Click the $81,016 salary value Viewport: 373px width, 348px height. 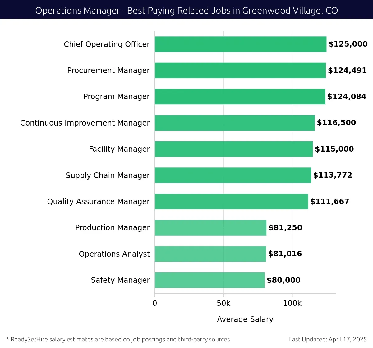pyautogui.click(x=285, y=254)
